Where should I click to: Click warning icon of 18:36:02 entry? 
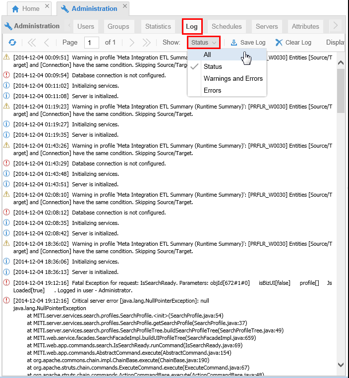click(x=6, y=243)
